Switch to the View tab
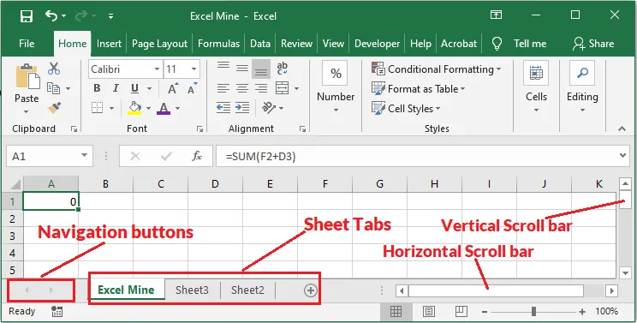This screenshot has height=323, width=637. tap(333, 44)
